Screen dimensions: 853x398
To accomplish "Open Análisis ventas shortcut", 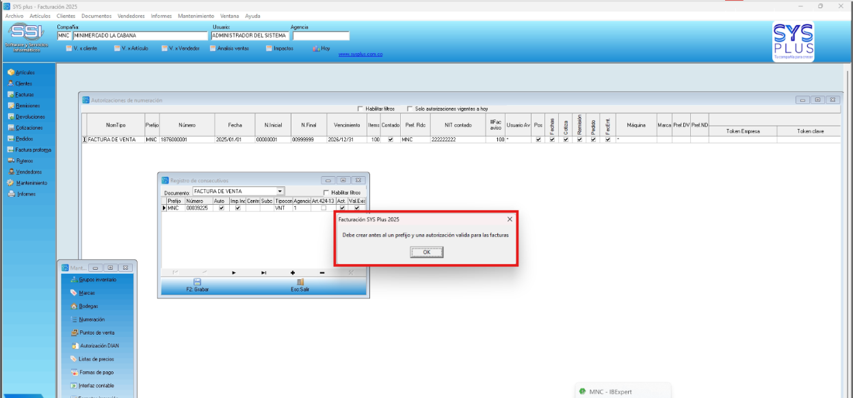I will (x=229, y=48).
